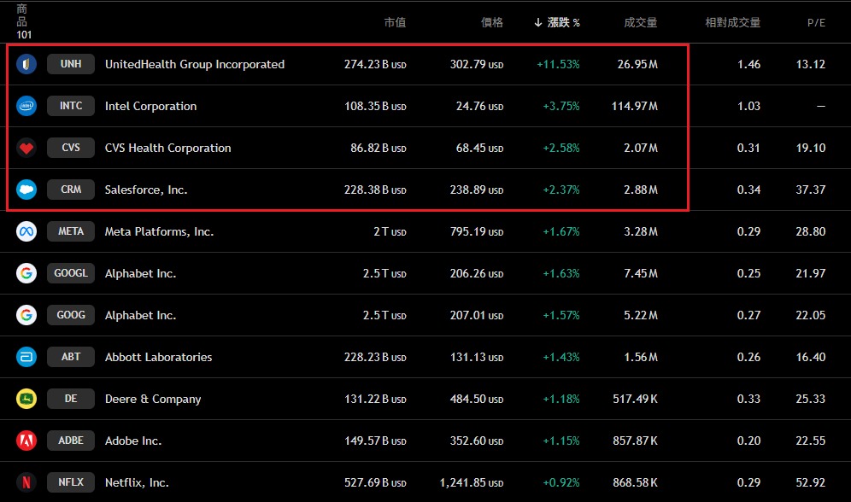The image size is (851, 502).
Task: Click the CVS Health heart logo
Action: [26, 148]
